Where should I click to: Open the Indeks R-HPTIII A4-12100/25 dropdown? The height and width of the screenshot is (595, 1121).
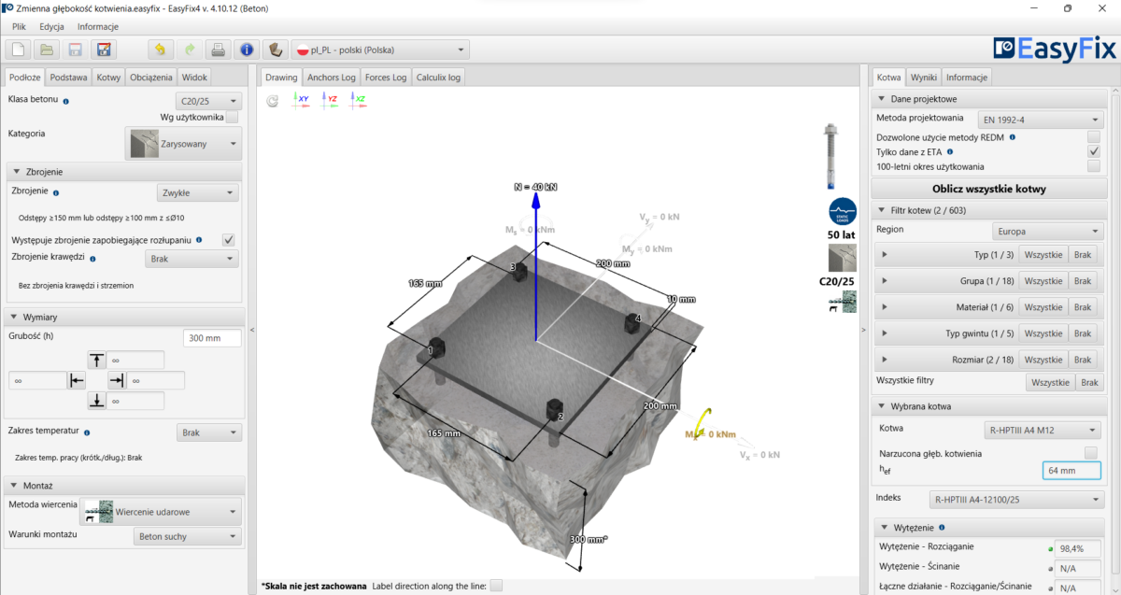pyautogui.click(x=1017, y=500)
